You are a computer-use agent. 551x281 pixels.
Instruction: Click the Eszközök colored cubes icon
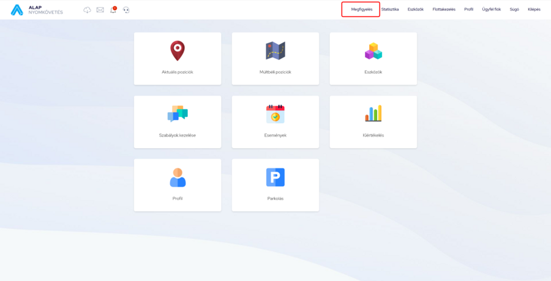click(373, 51)
